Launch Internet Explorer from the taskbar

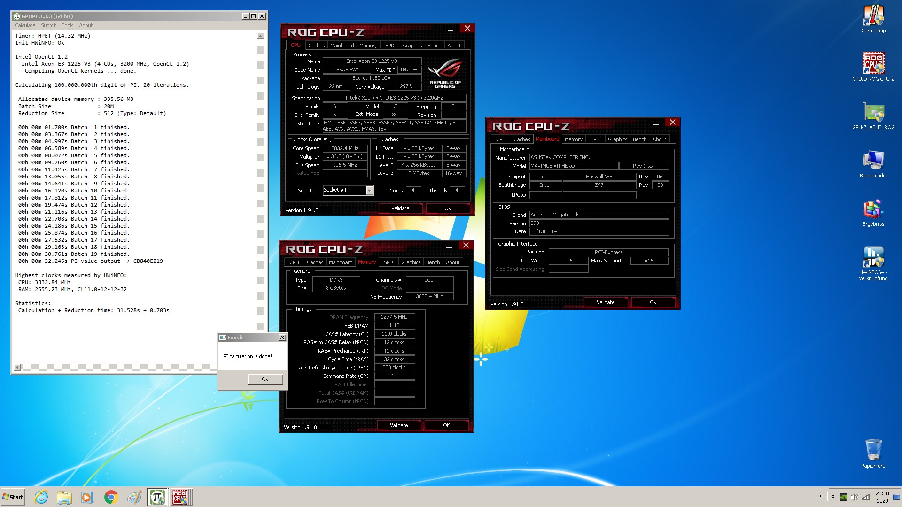point(41,497)
